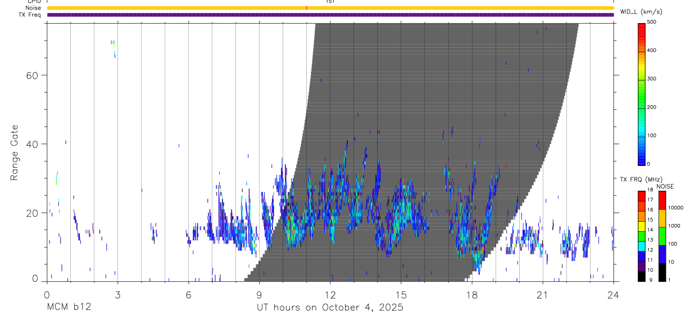Click the 200 tick on the width colorbar

pos(653,107)
